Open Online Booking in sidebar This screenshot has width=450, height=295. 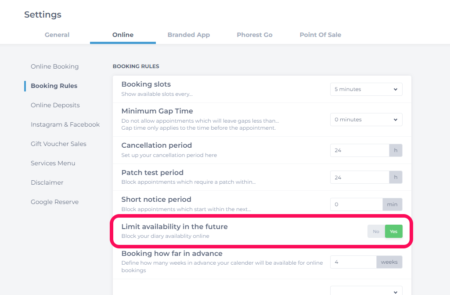(x=54, y=66)
